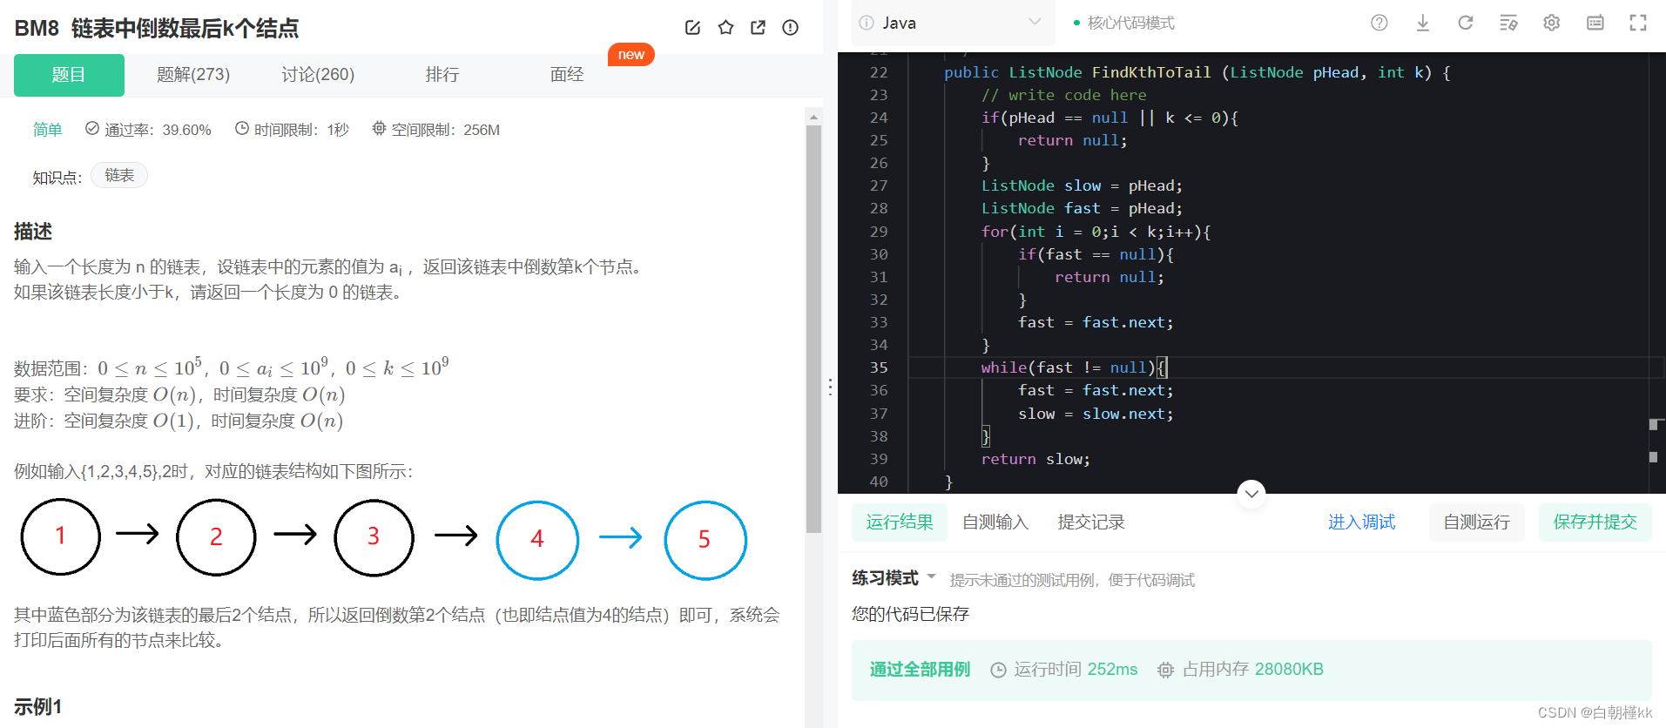Switch to the 题目 tab
The image size is (1666, 728).
tap(69, 75)
